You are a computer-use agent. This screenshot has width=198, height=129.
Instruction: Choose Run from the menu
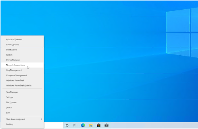[8, 113]
